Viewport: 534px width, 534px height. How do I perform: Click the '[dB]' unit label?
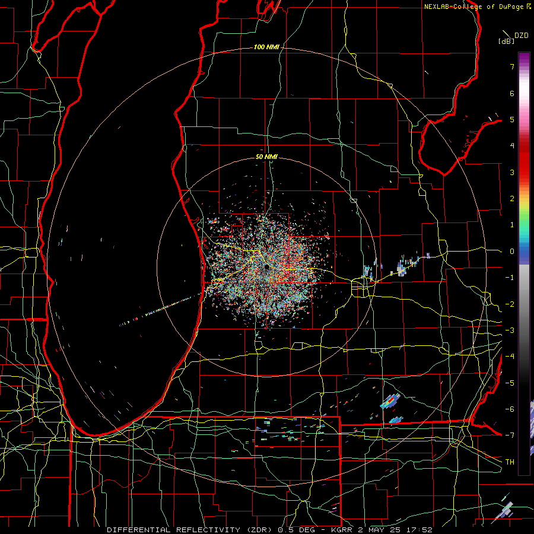pyautogui.click(x=506, y=42)
